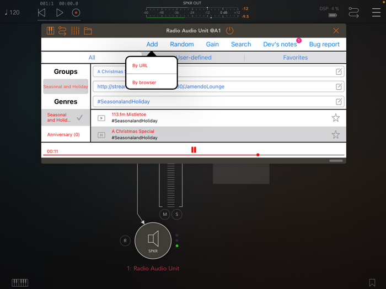
Task: Open mixer sliders icon in plugin header
Action: click(75, 31)
